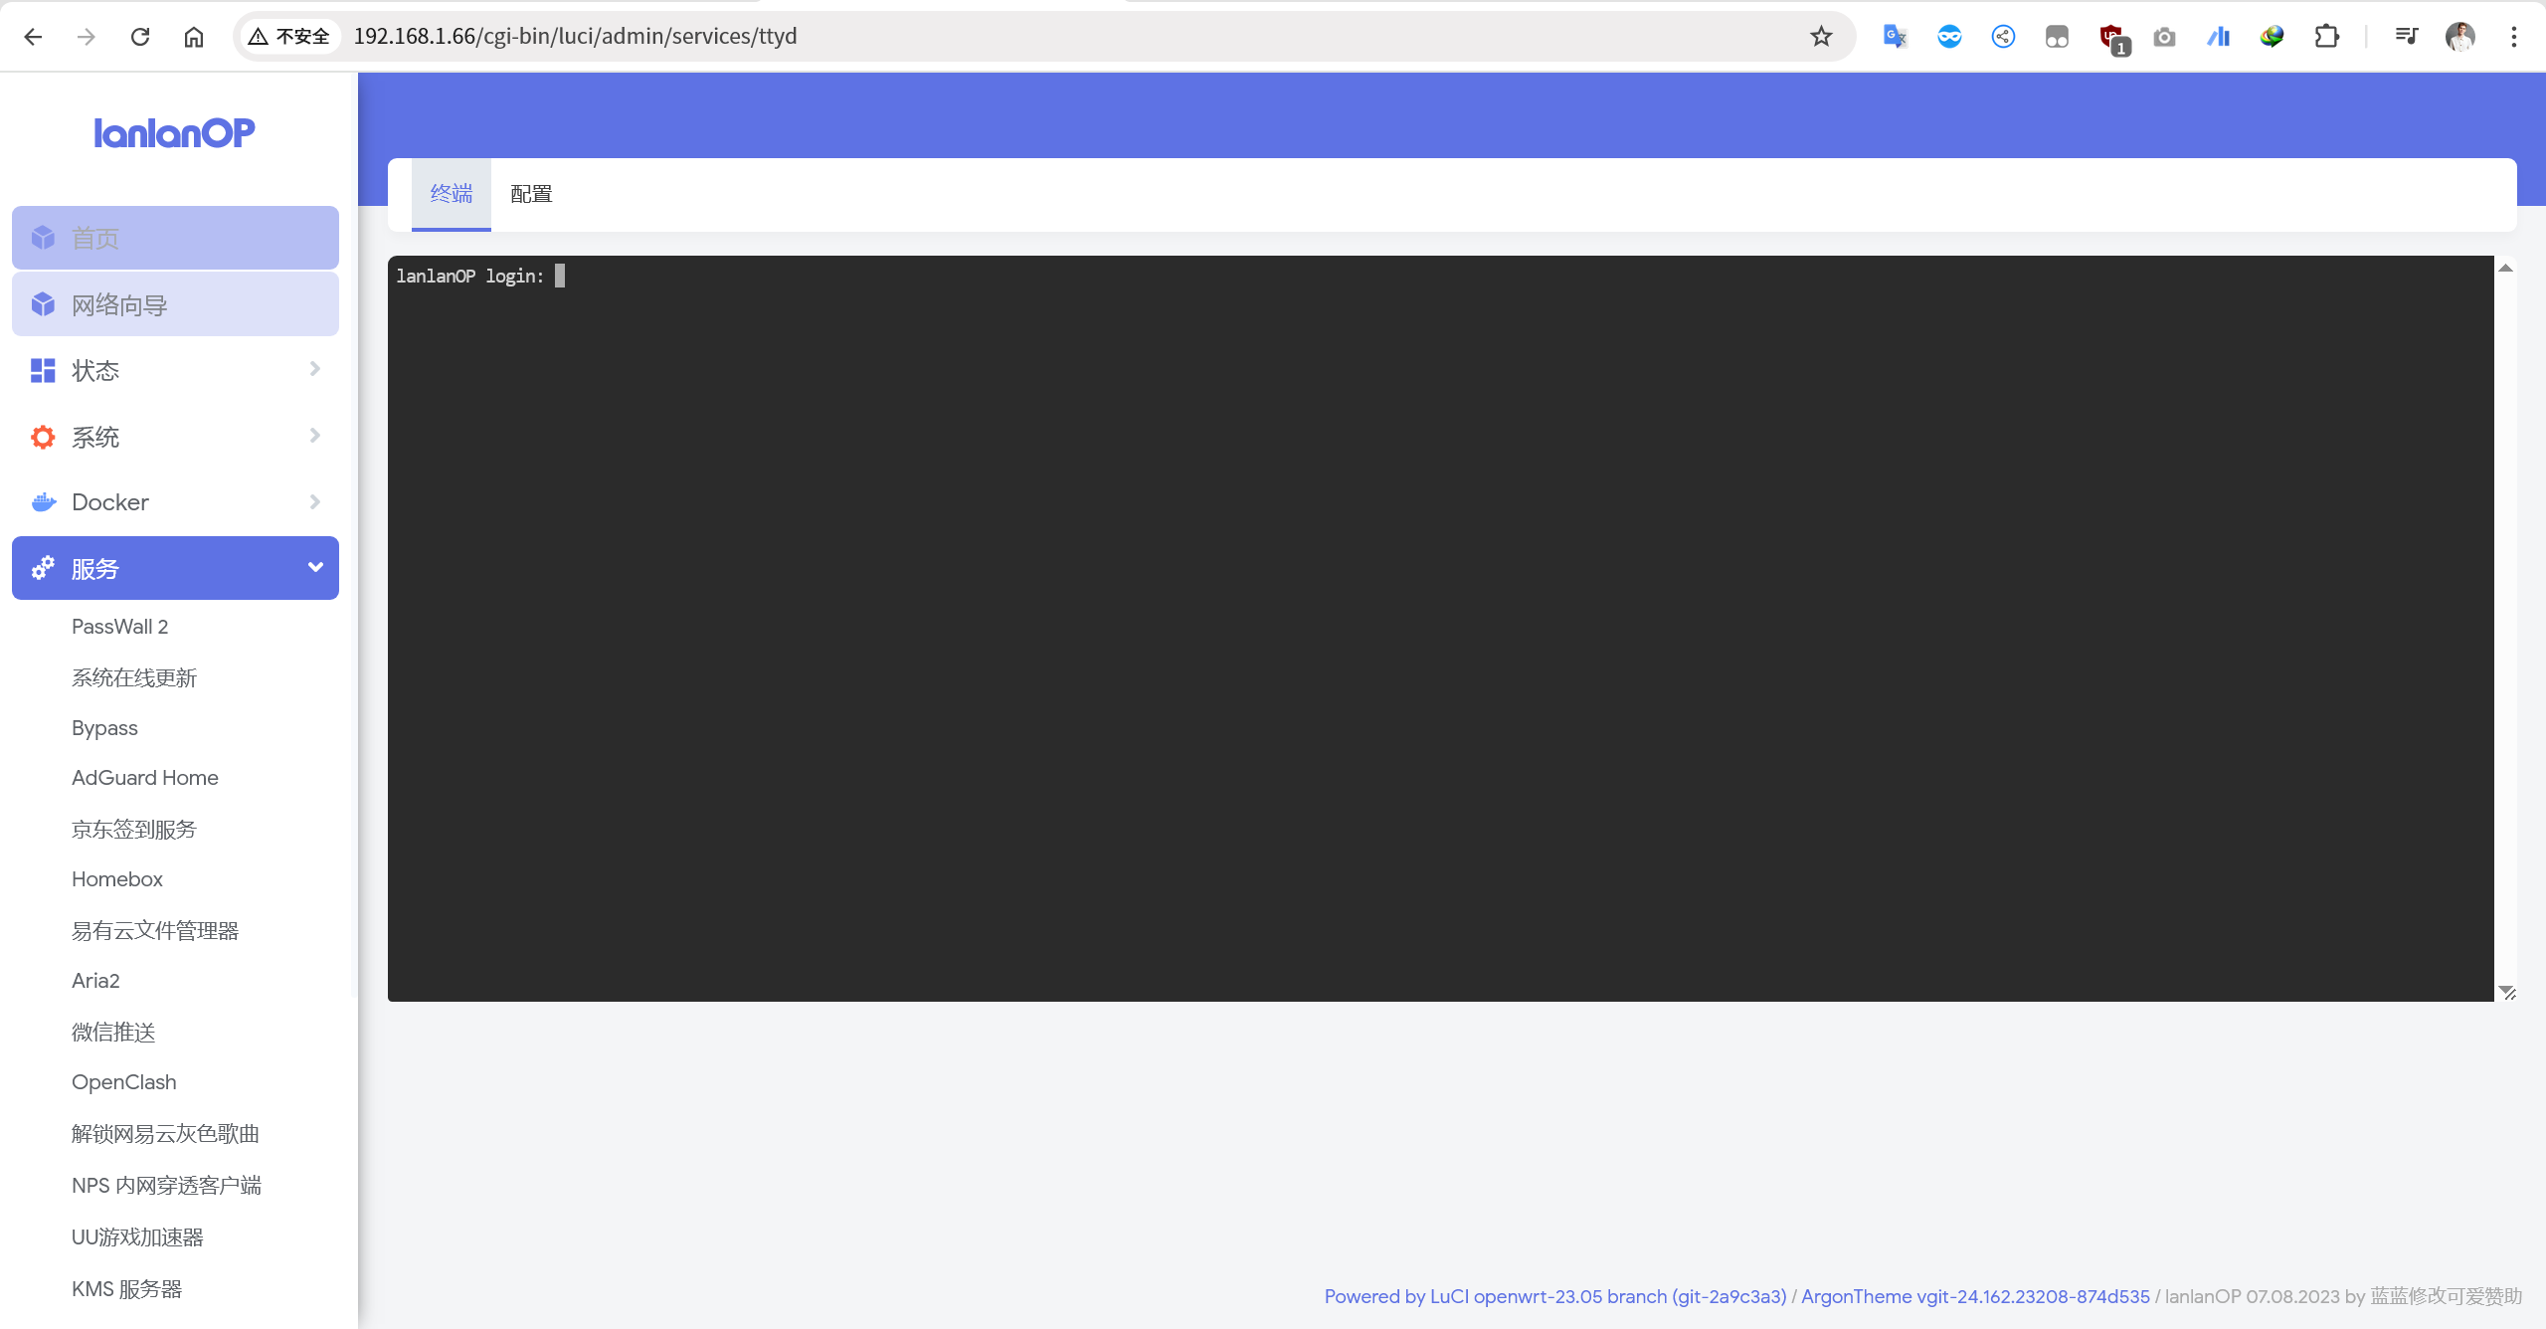Click the camera screenshot extension icon
Viewport: 2546px width, 1329px height.
click(x=2164, y=37)
